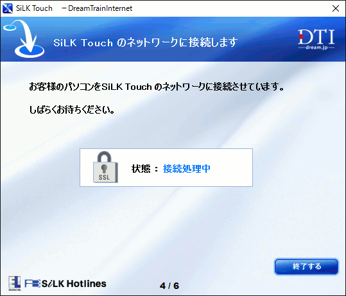This screenshot has height=296, width=346.
Task: Click the SSL padlock icon
Action: (x=105, y=167)
